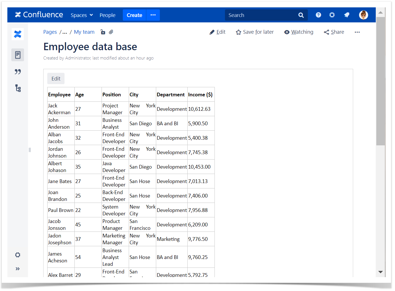Open the People menu item
The height and width of the screenshot is (291, 395).
tap(108, 15)
